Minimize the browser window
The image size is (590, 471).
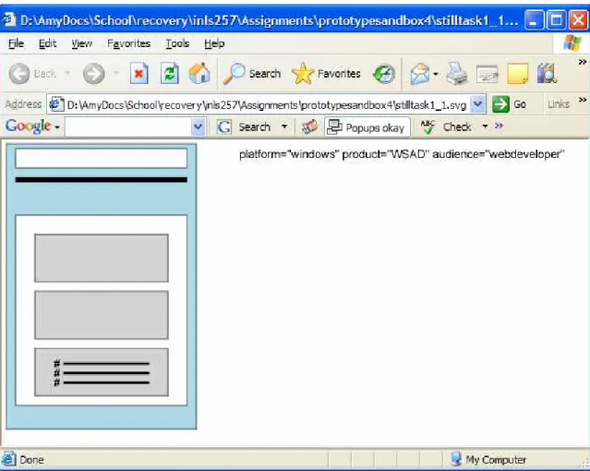point(534,19)
